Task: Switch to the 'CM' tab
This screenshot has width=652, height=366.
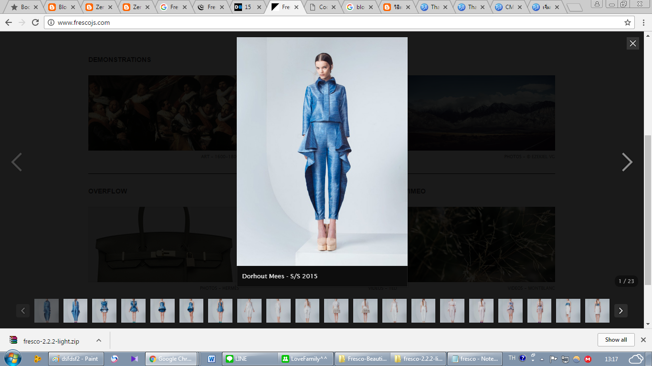Action: pos(509,7)
